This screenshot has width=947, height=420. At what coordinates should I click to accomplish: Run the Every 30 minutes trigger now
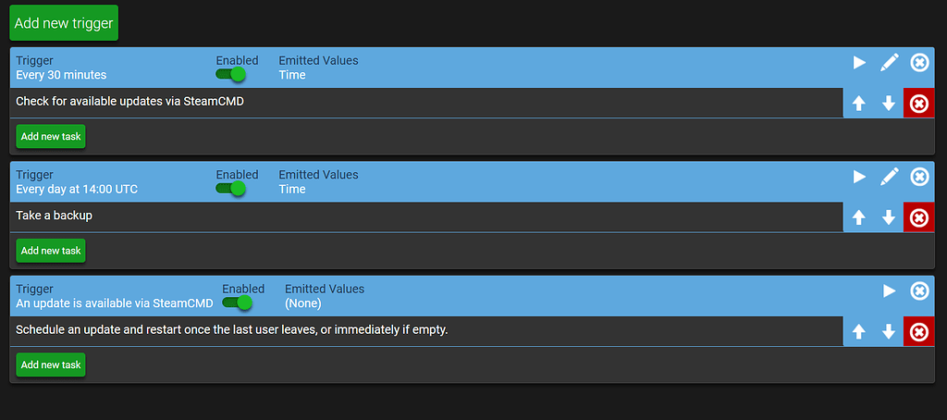coord(859,63)
